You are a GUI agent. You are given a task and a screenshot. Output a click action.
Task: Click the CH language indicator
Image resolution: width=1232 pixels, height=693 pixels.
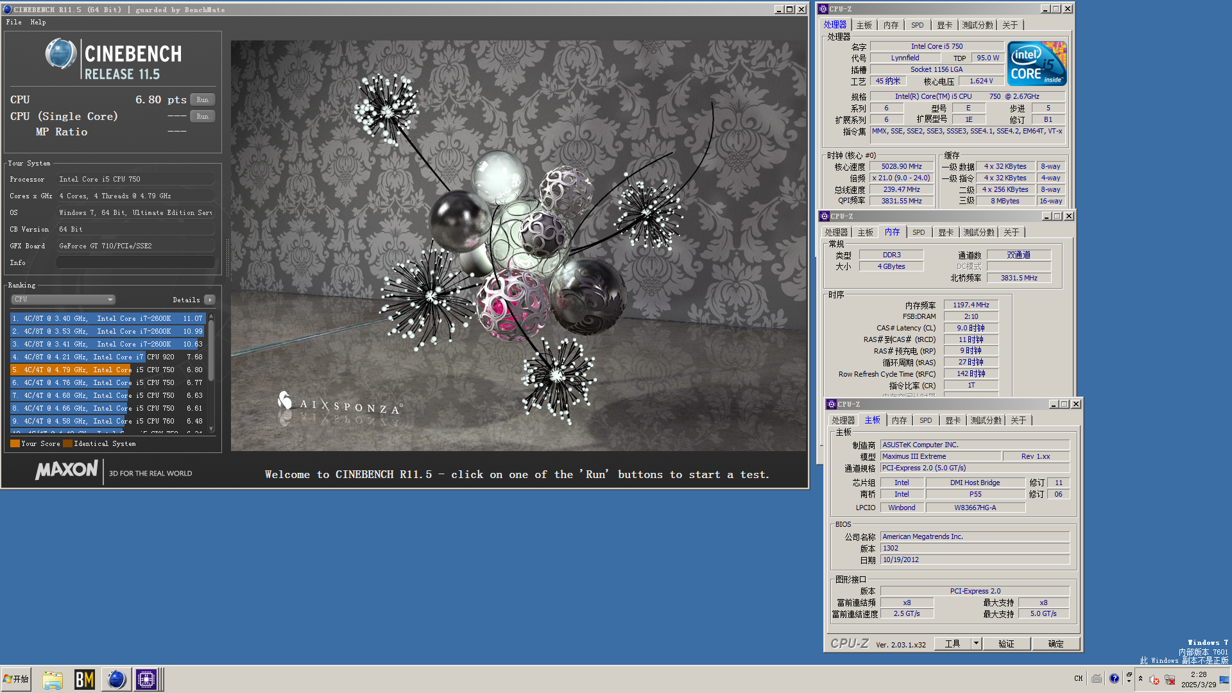click(x=1078, y=678)
